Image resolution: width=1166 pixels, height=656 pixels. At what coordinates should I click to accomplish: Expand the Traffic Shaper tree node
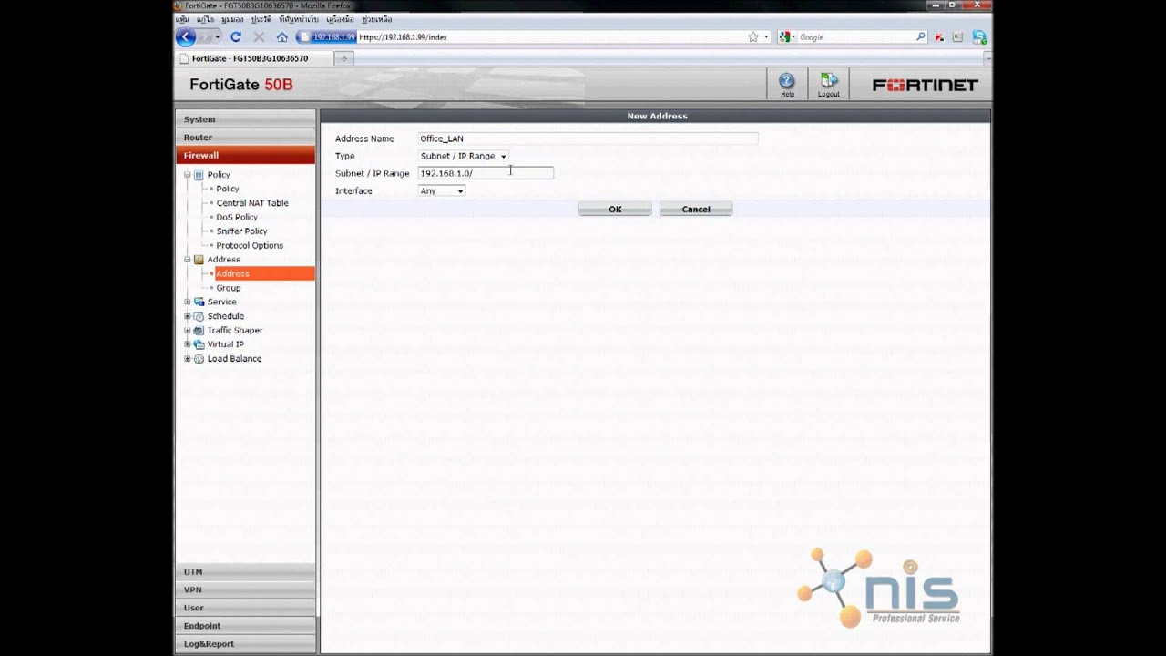pos(188,331)
